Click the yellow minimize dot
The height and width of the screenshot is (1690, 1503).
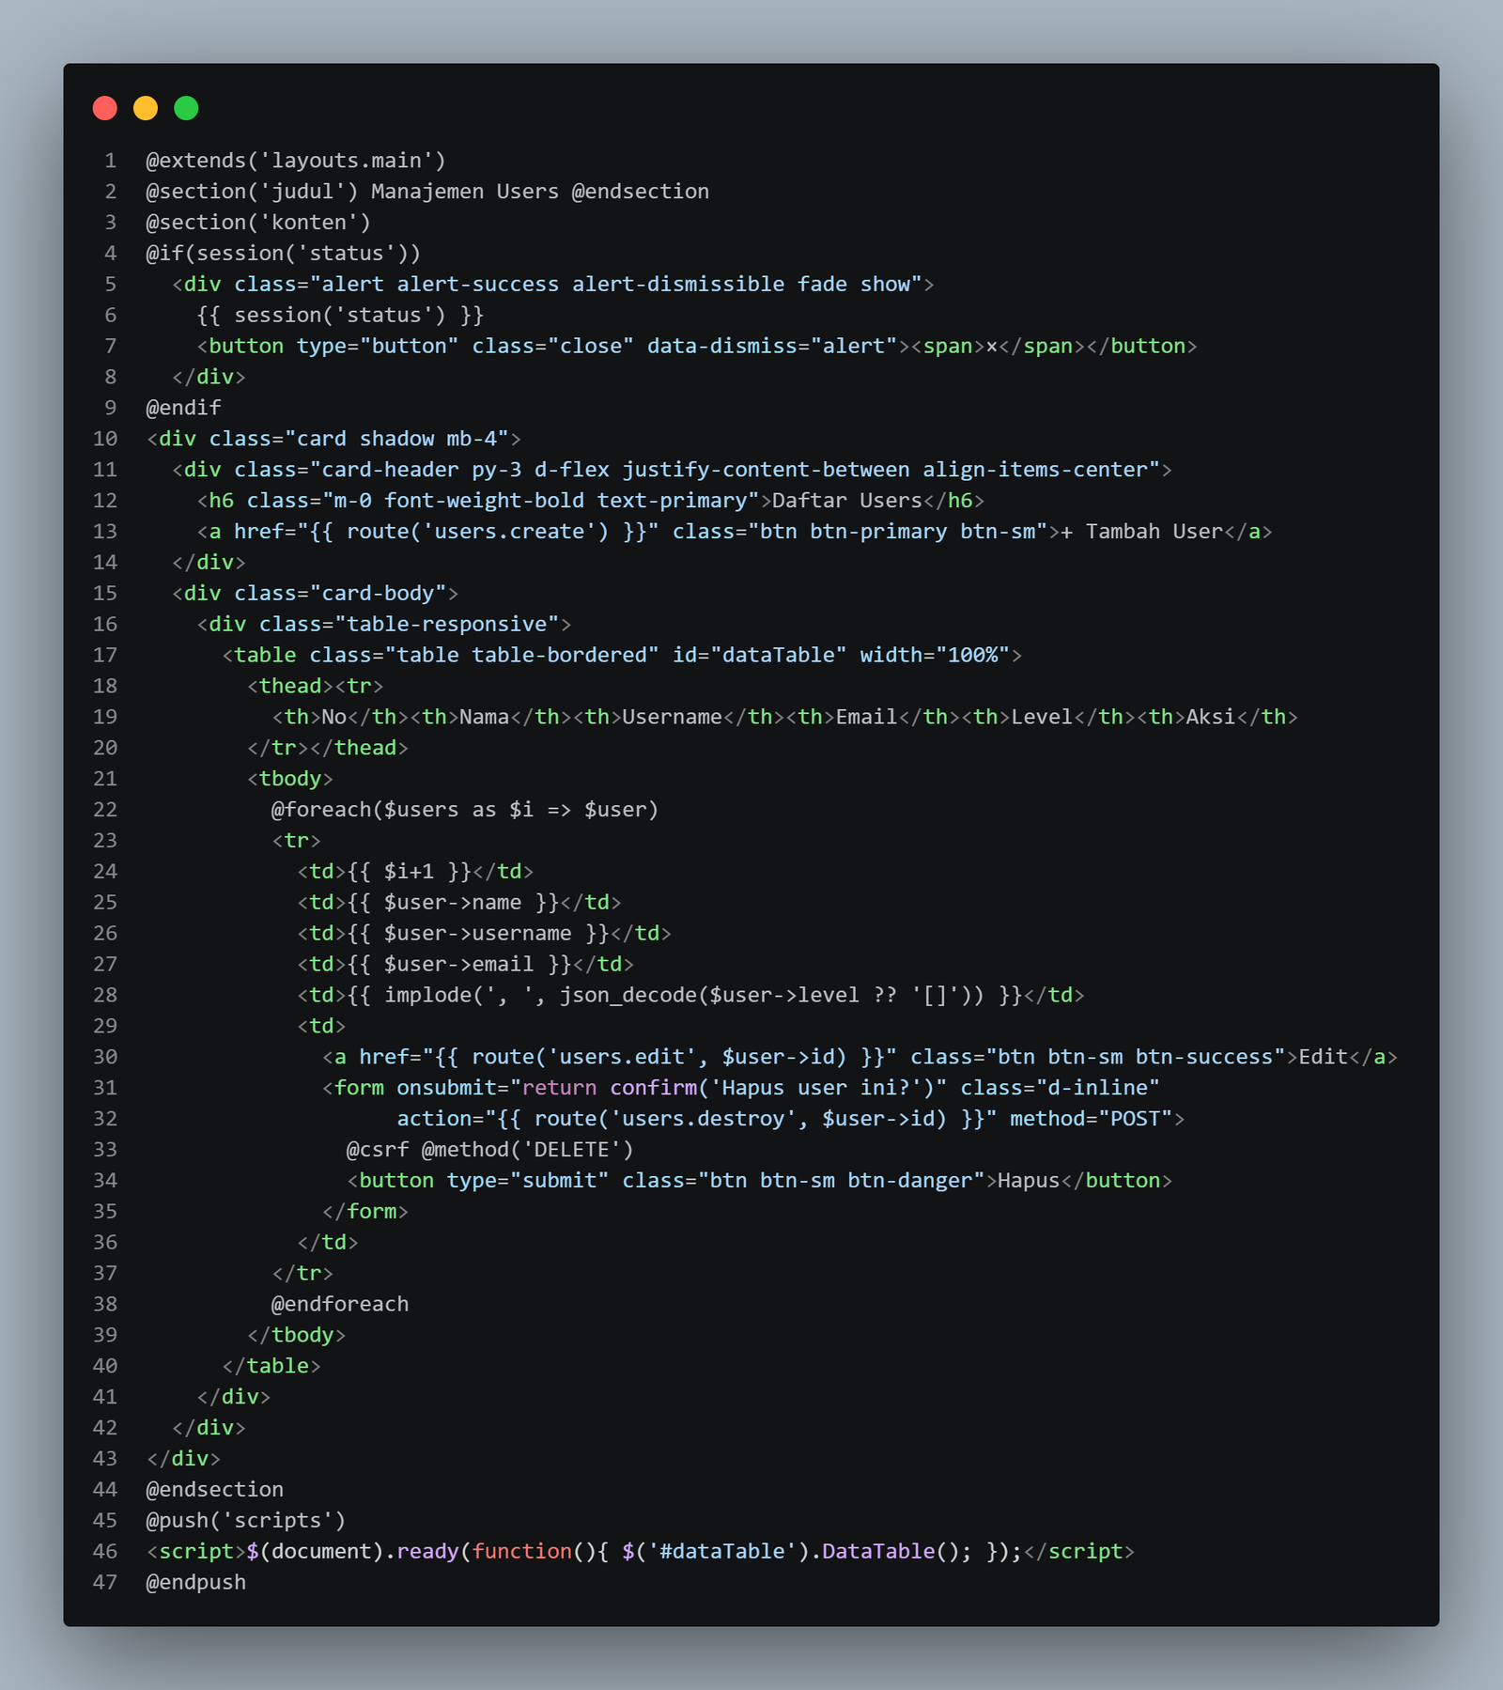tap(146, 108)
